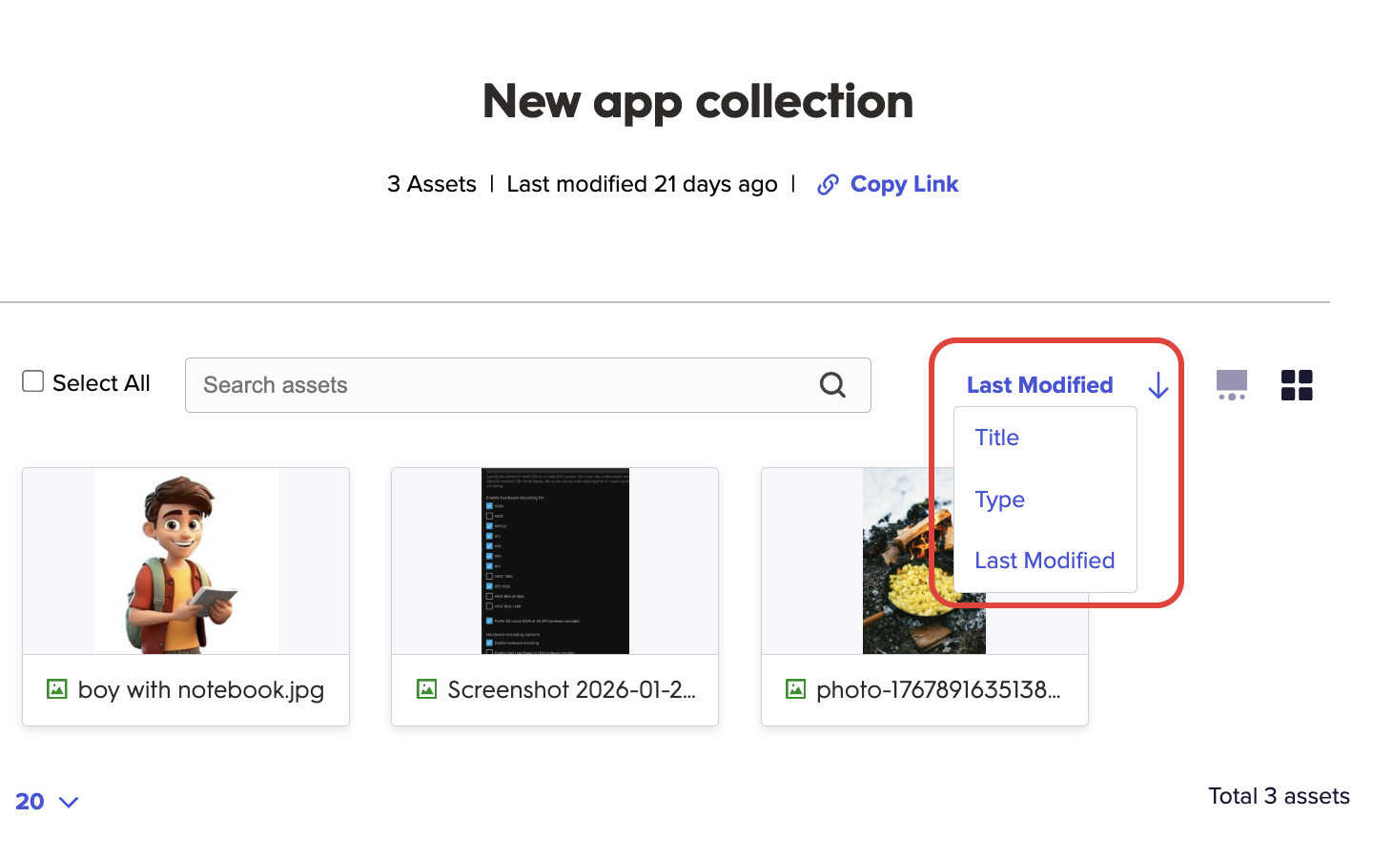
Task: Click the Copy Link text
Action: [x=904, y=184]
